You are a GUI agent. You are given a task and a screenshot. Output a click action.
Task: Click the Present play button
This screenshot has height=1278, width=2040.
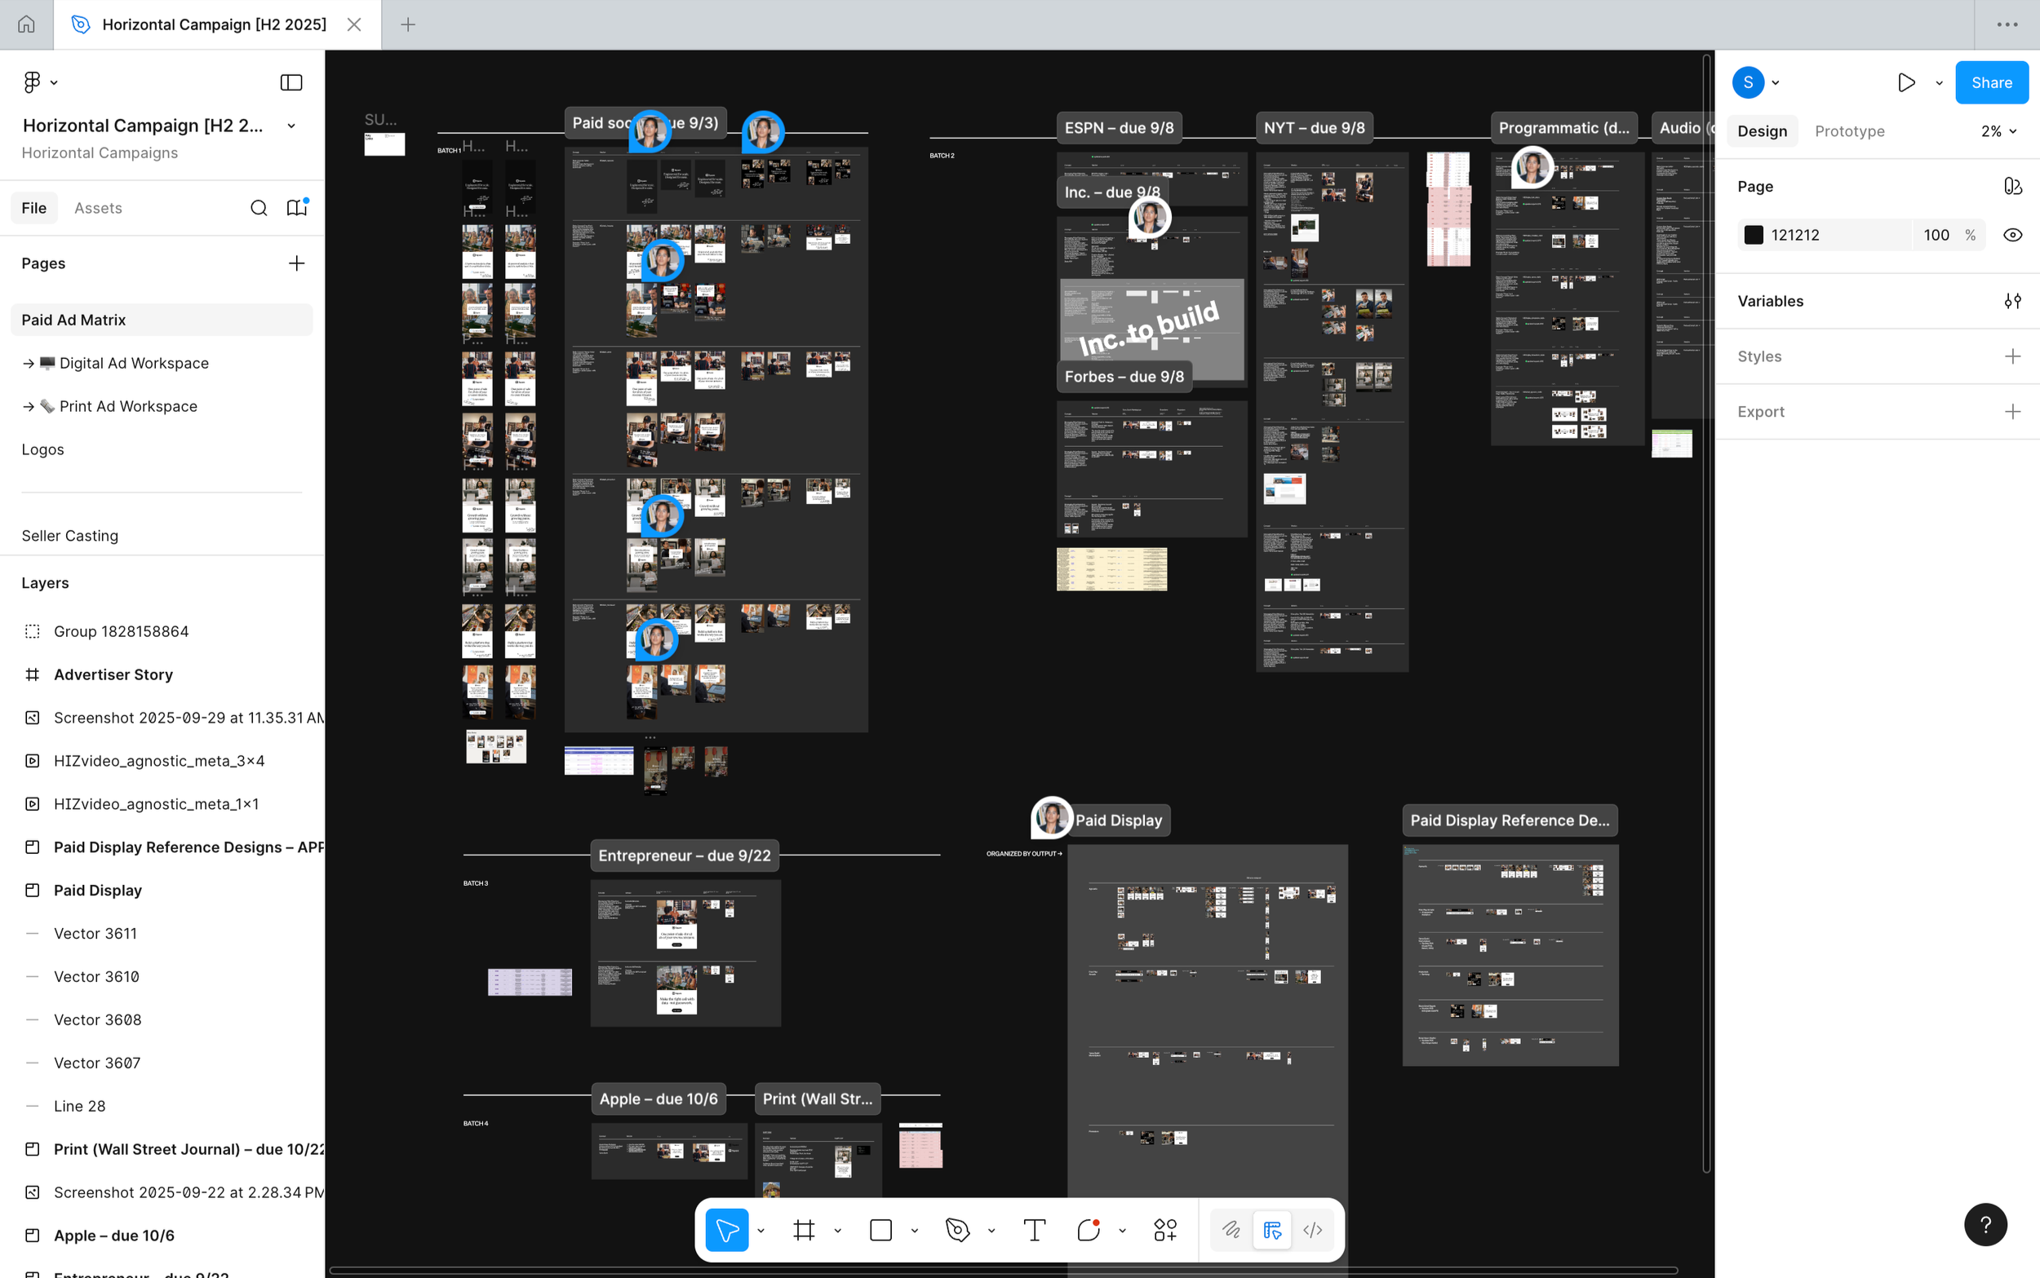click(1905, 83)
